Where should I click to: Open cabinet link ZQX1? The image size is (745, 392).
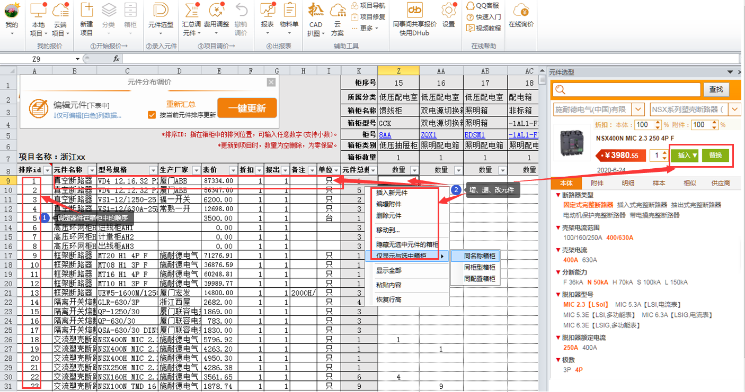click(428, 135)
